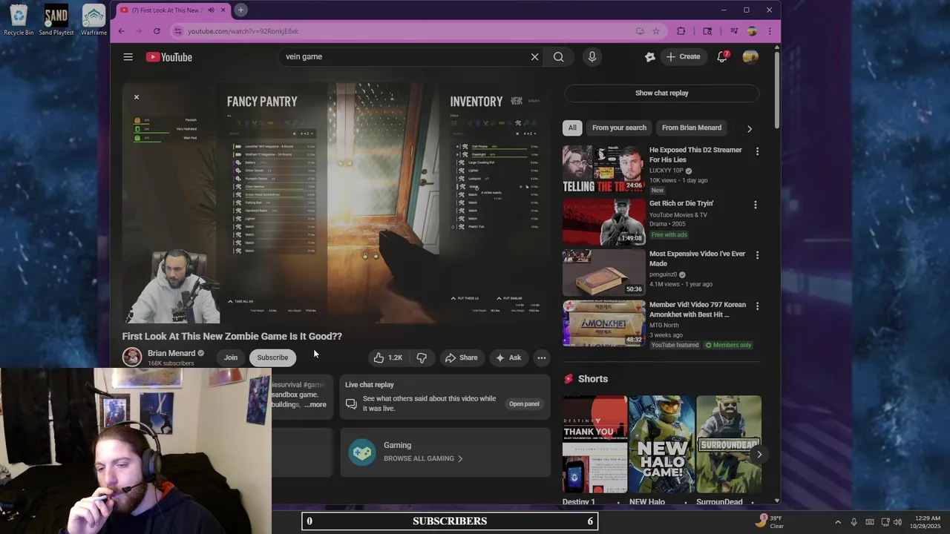Select the 'All' filter chip
950x534 pixels.
point(572,128)
